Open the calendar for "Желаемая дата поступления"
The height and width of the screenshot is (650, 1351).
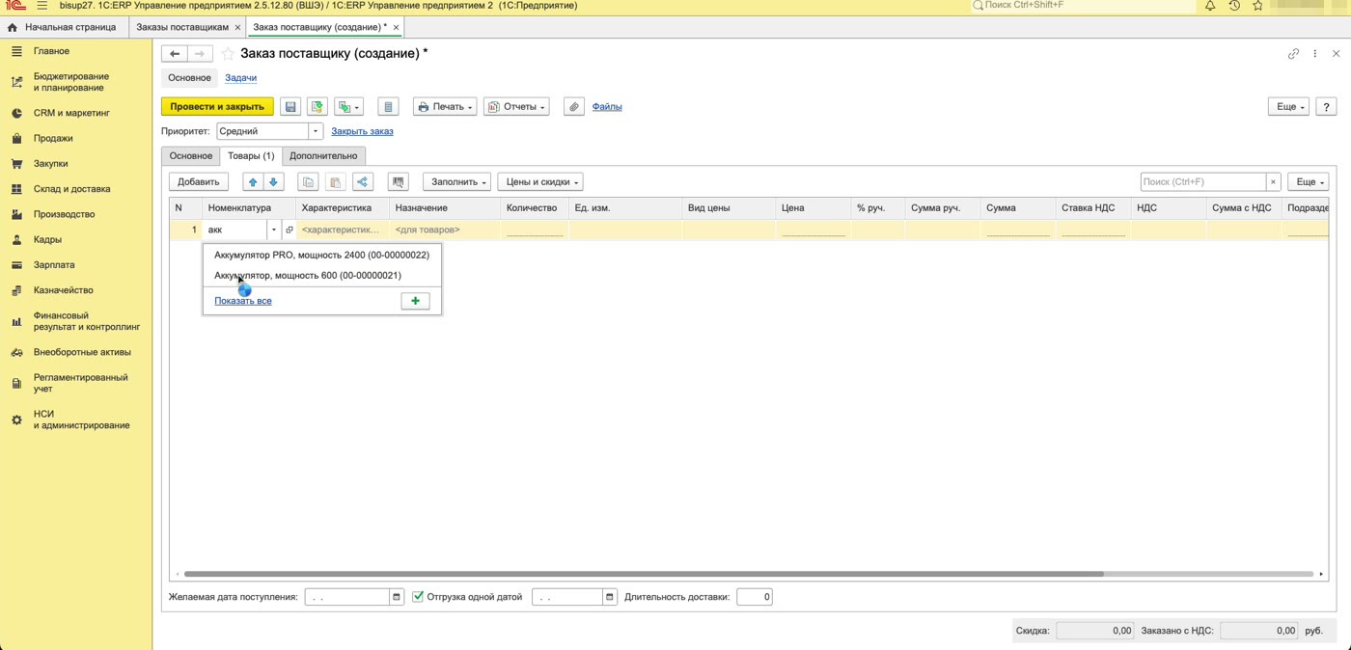coord(396,597)
